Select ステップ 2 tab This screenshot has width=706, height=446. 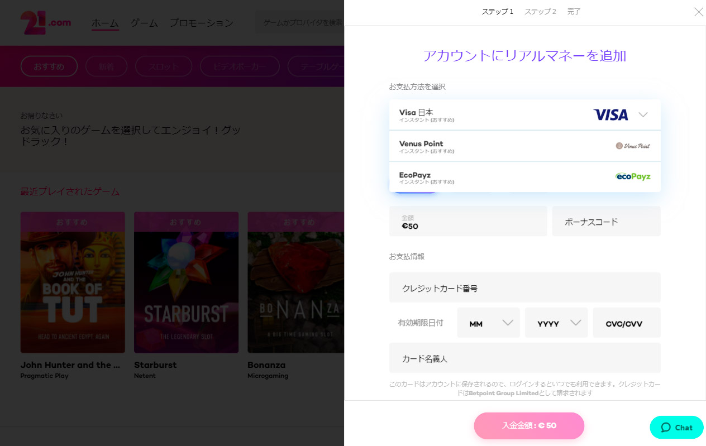(x=540, y=12)
